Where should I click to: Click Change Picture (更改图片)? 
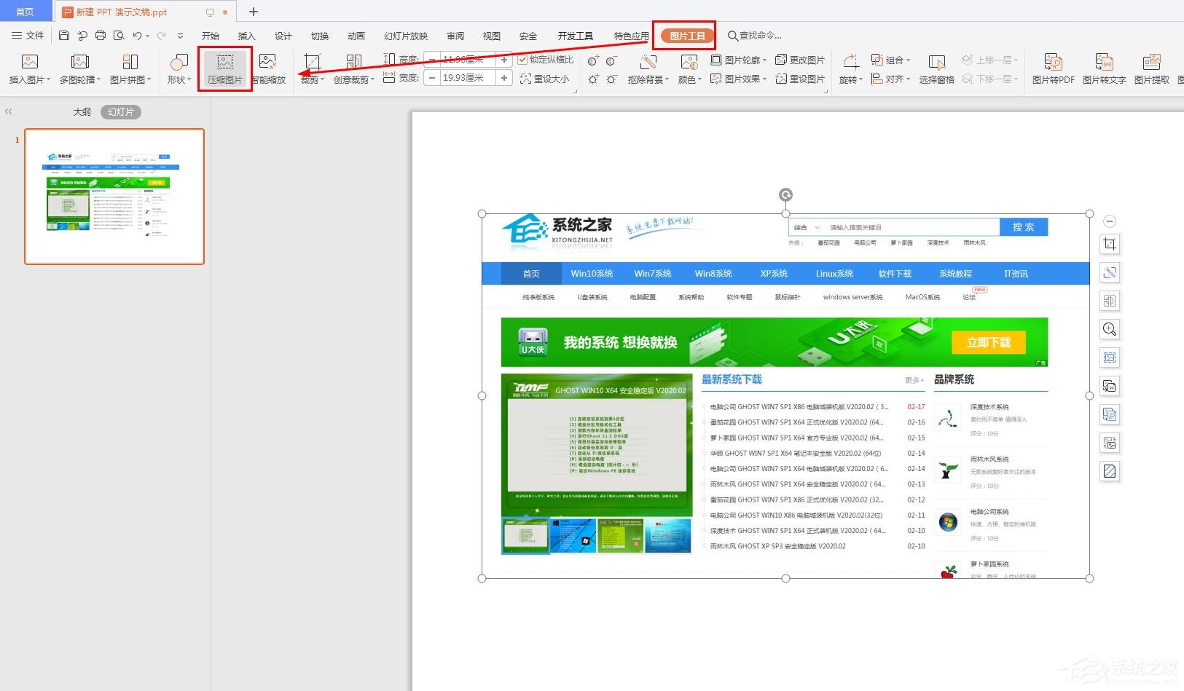800,60
